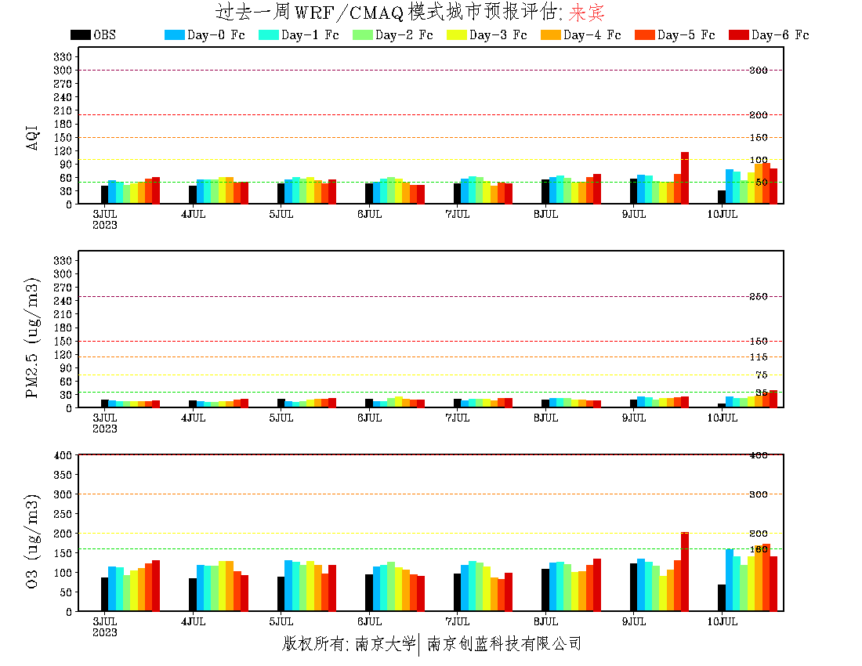Click the "330" y-axis tick of AQI chart
This screenshot has height=666, width=862.
click(x=63, y=56)
